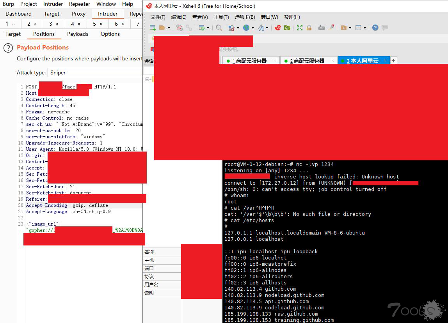Expand the layout dropdown arrow in Xshell

[364, 28]
